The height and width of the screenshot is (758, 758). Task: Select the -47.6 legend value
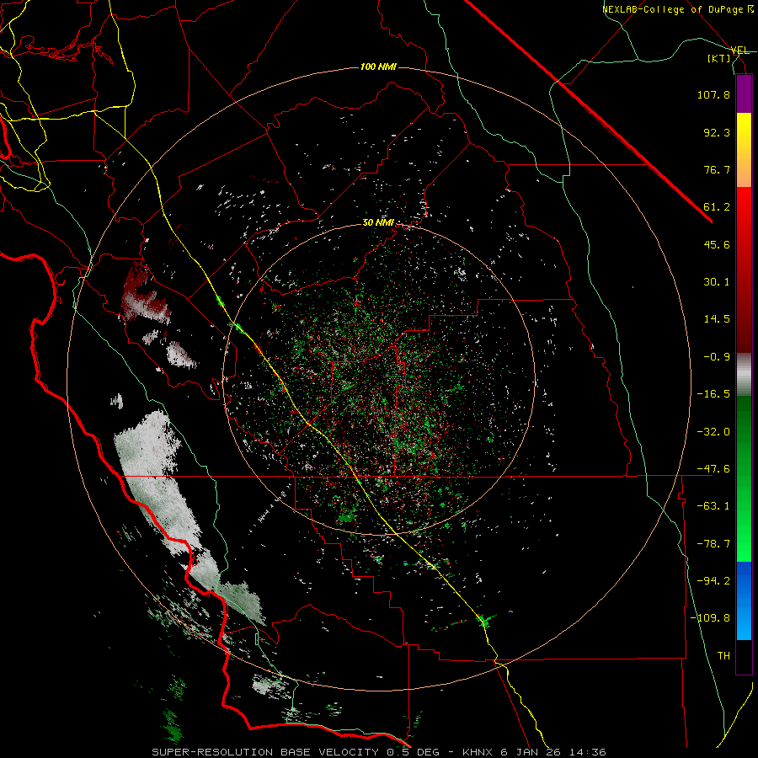tap(713, 469)
